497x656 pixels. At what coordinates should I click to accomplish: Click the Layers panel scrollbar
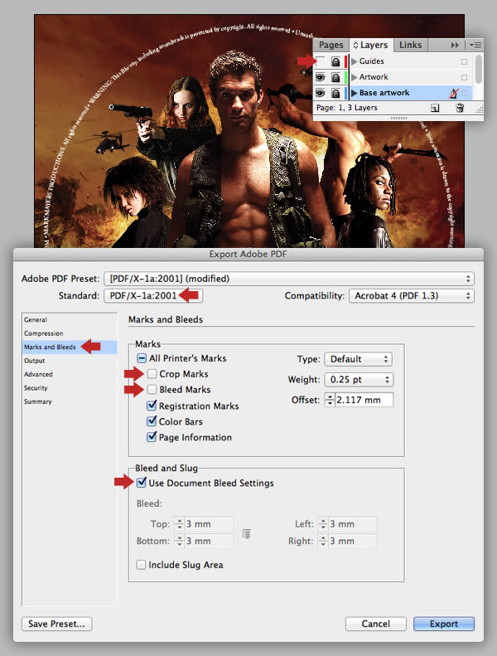coord(478,69)
